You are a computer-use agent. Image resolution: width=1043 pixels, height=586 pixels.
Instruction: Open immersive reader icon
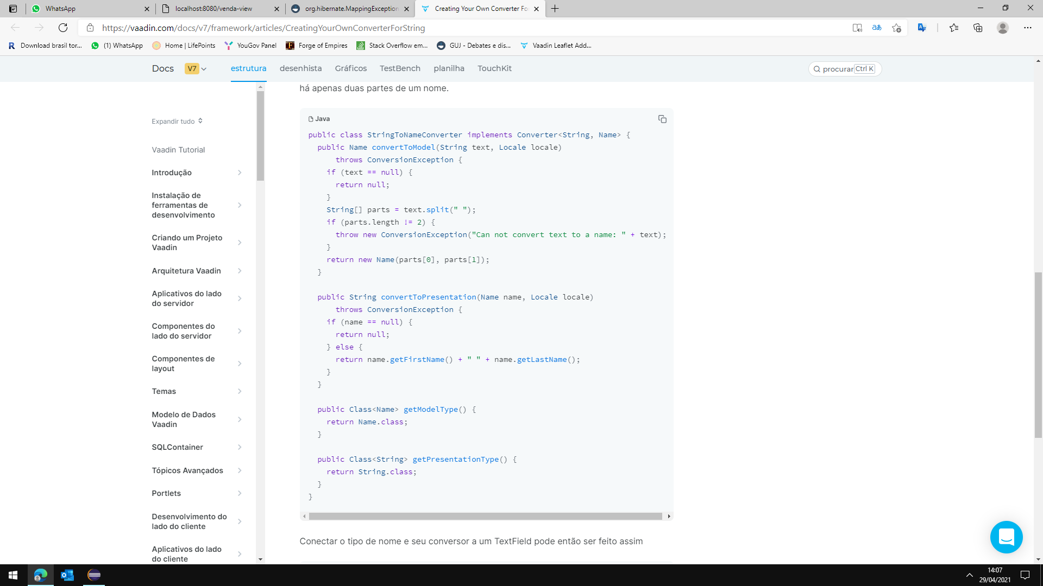[x=857, y=28]
